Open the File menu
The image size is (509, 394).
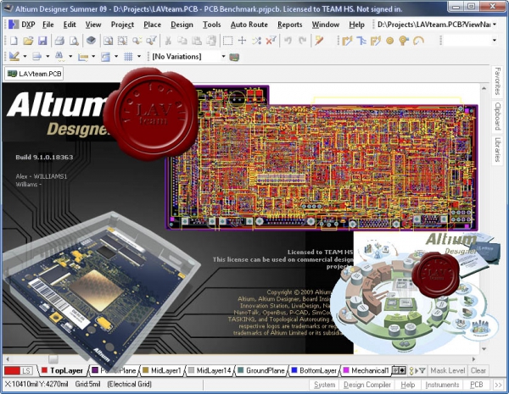click(48, 25)
